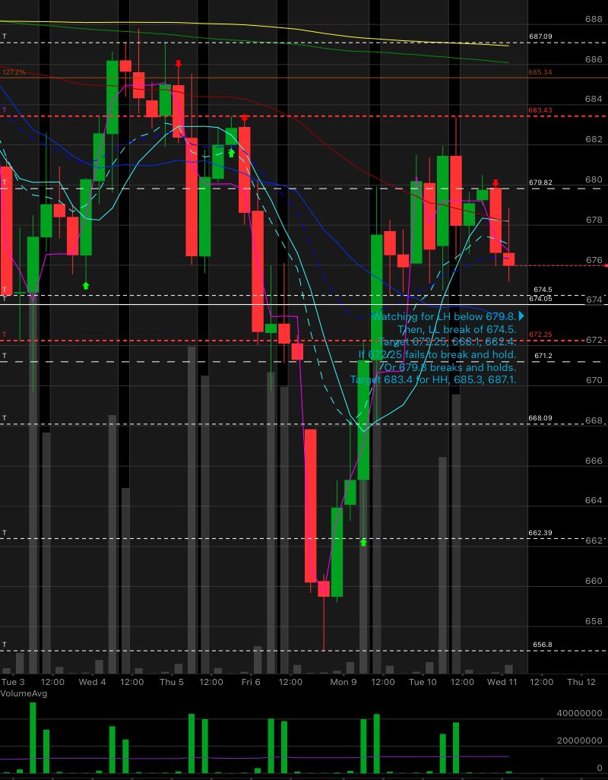The width and height of the screenshot is (608, 780).
Task: Expand the trade note using the blue arrow
Action: [522, 315]
